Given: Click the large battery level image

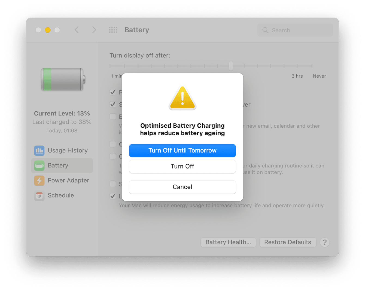Looking at the screenshot, I should click(x=63, y=79).
